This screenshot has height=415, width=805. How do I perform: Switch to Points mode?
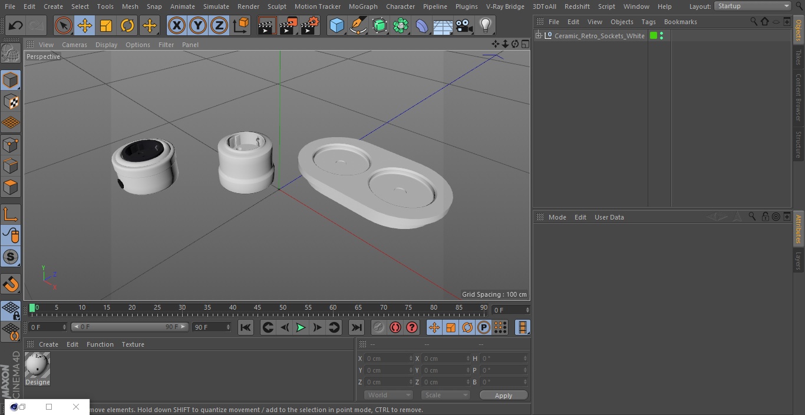[x=11, y=145]
